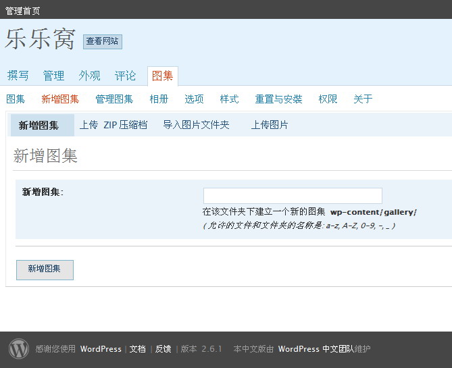Focus the new gallery name input field
452x368 pixels.
pos(293,196)
